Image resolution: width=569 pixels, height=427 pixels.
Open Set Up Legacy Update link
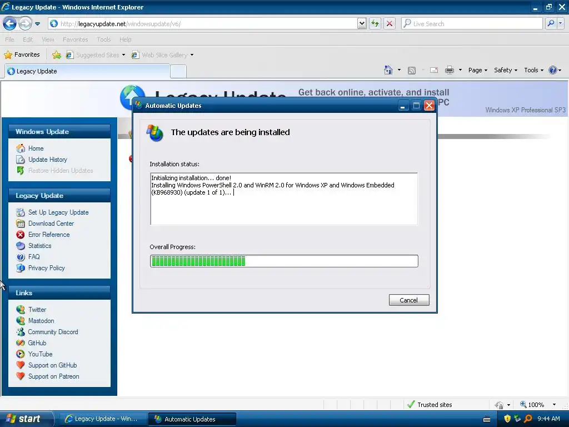point(58,212)
